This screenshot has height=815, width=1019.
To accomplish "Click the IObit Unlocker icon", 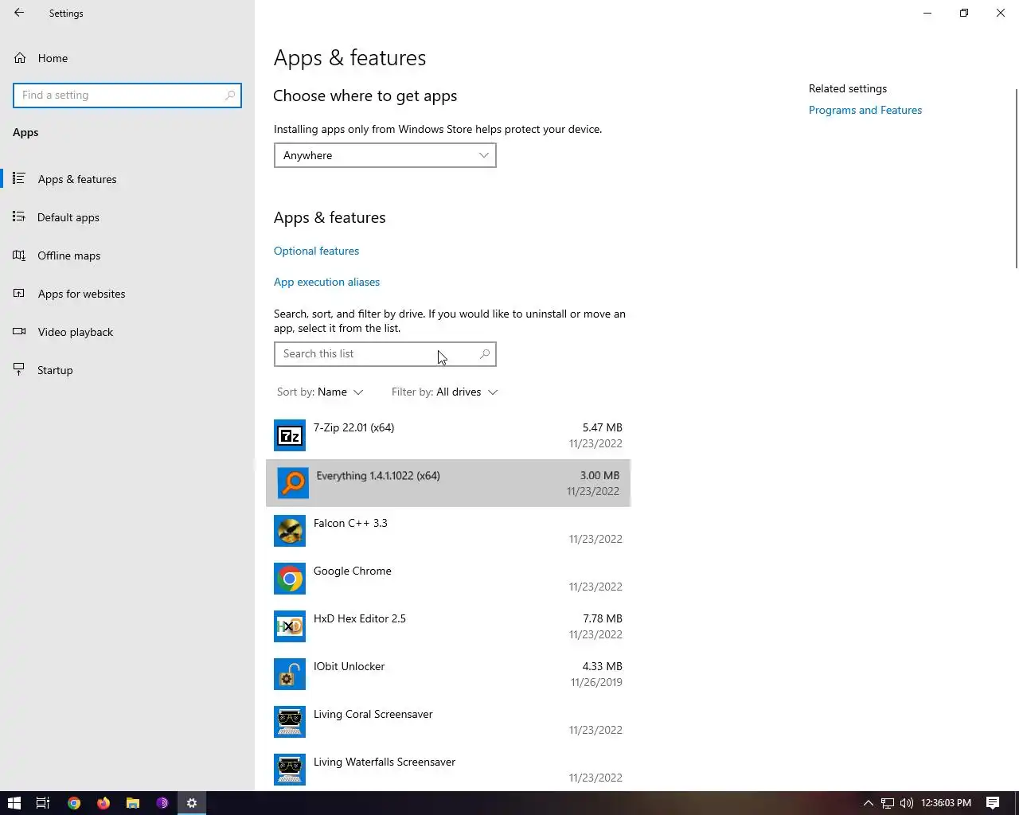I will [x=290, y=674].
